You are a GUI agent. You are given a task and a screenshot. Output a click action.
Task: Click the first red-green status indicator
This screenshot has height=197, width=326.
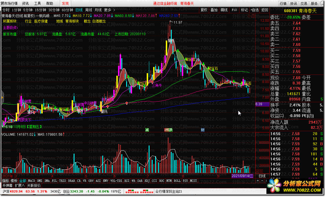click(x=132, y=191)
